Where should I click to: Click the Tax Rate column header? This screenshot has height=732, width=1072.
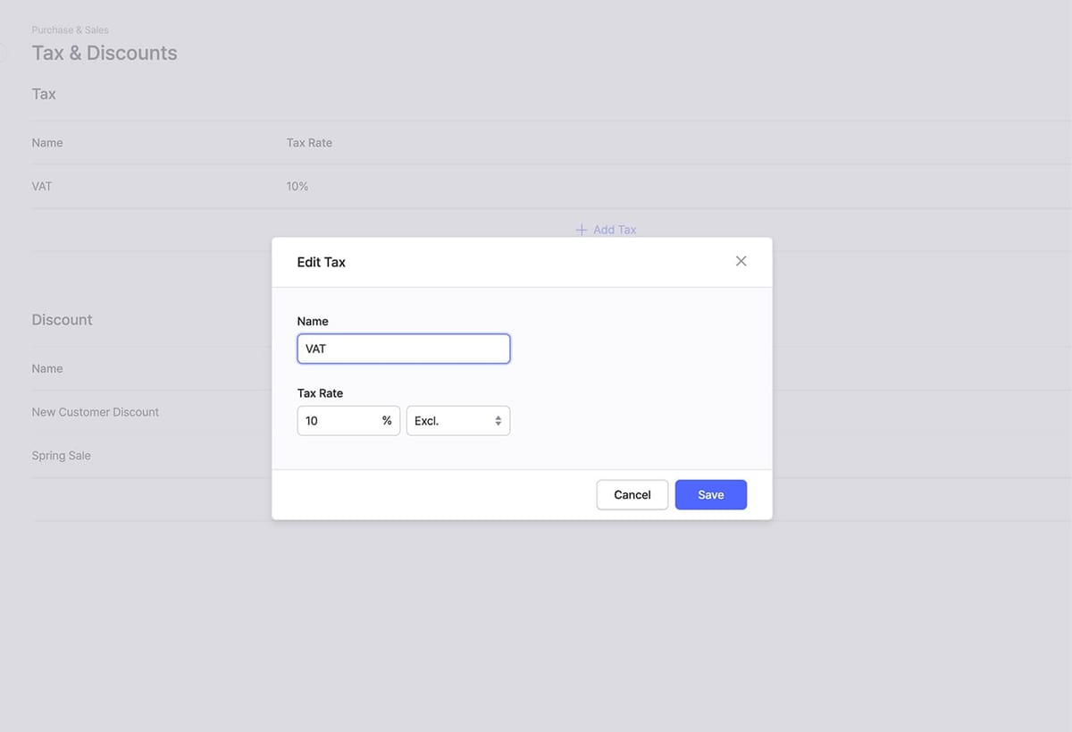click(308, 142)
